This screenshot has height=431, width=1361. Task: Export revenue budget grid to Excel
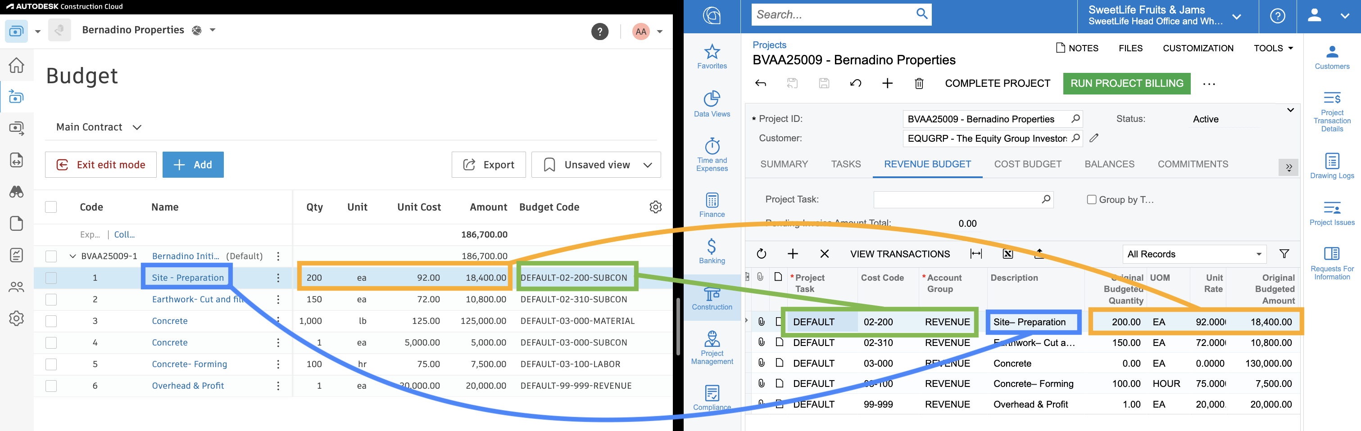coord(1007,254)
